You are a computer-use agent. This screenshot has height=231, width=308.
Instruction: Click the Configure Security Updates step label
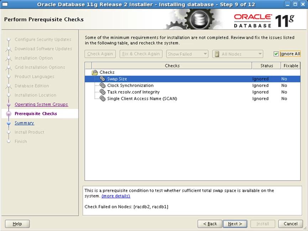point(43,40)
